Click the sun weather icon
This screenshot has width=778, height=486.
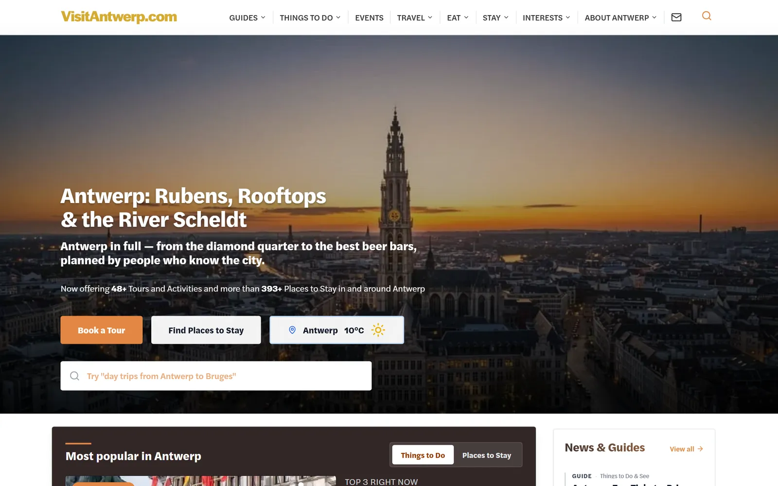point(378,330)
